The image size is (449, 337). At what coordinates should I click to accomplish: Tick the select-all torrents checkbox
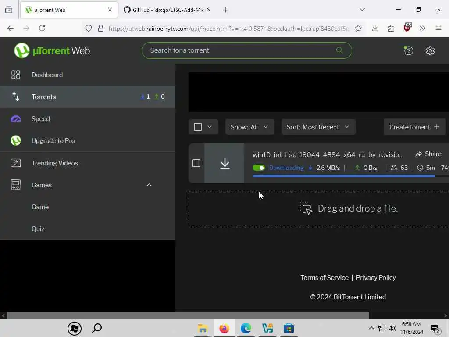point(198,127)
